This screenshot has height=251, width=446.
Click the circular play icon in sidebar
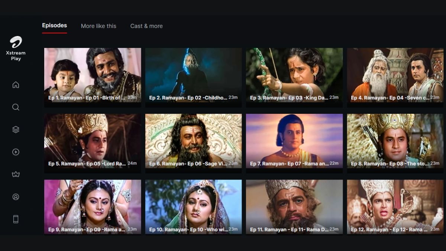[16, 152]
